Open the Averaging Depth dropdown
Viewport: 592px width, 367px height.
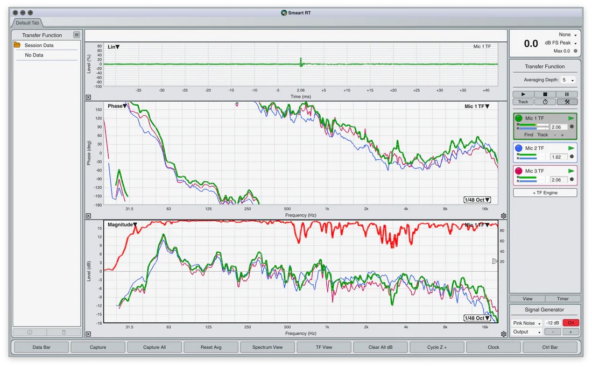coord(568,80)
